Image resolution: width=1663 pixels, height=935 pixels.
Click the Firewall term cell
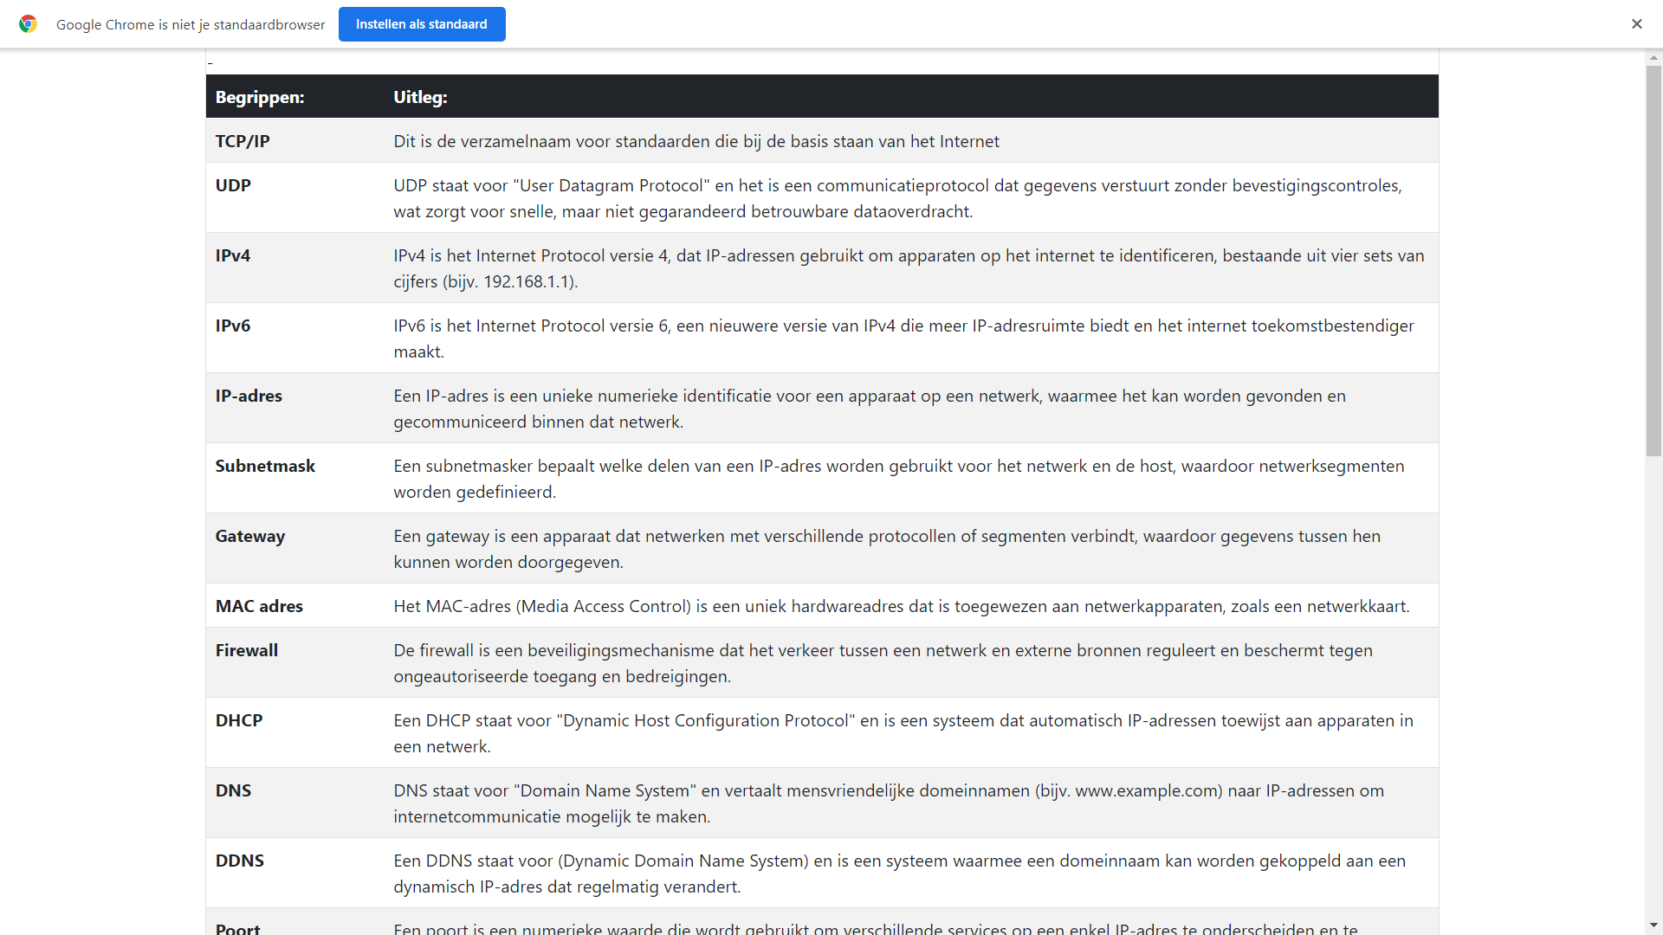click(x=247, y=650)
